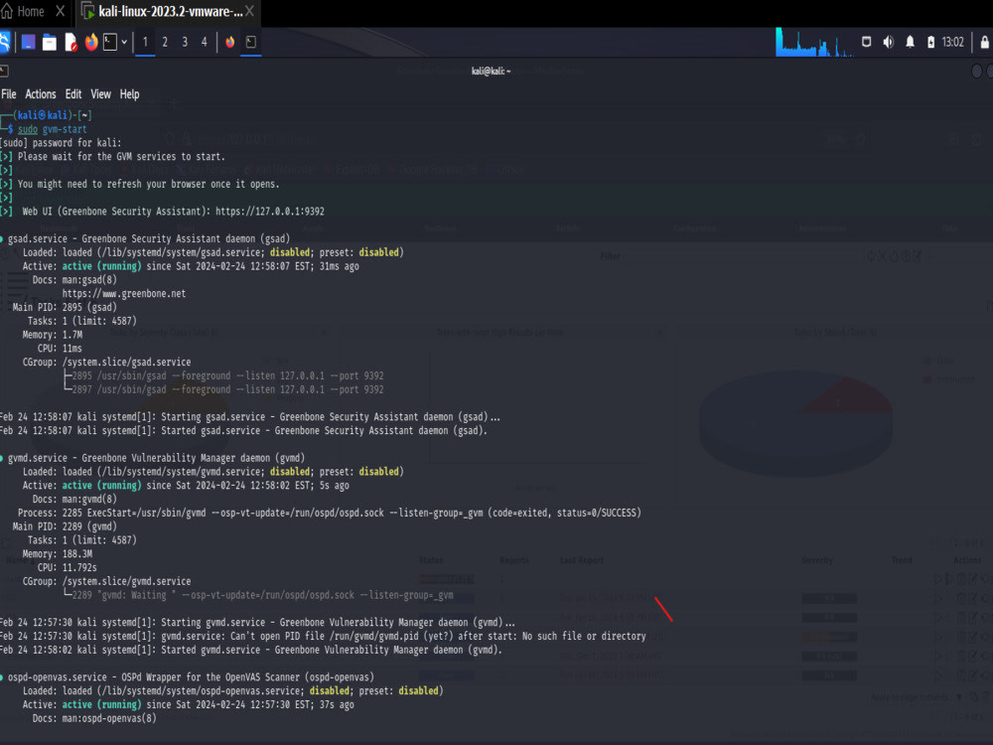The image size is (993, 745).
Task: Click '[sudo] password for kali:' line
Action: point(61,142)
